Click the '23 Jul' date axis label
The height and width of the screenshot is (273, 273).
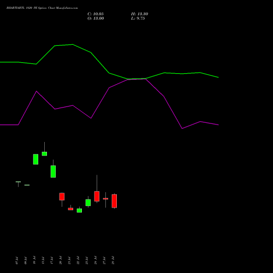click(x=87, y=260)
